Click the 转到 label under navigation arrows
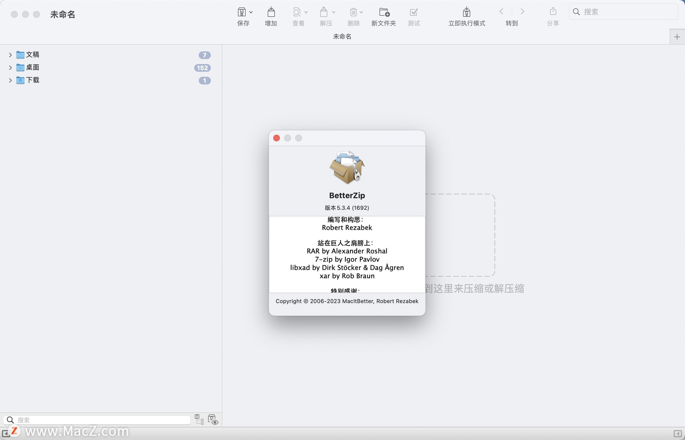 click(x=512, y=23)
